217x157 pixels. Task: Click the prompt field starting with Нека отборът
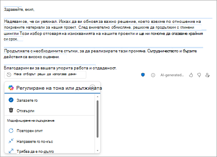pos(45,75)
